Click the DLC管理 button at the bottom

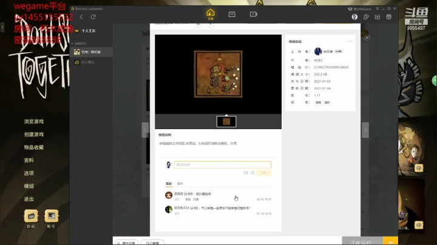[x=152, y=243]
